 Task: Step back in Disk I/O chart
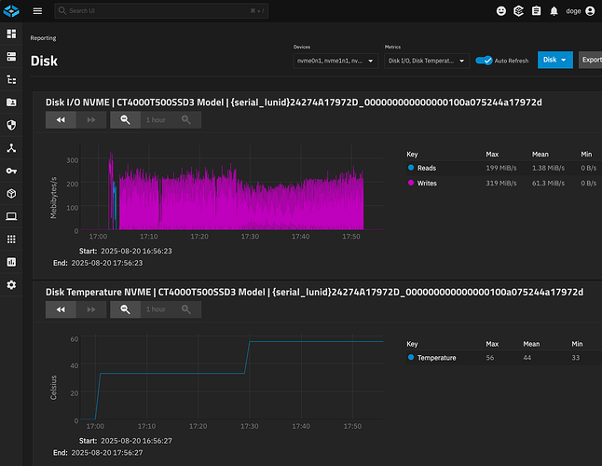click(61, 120)
